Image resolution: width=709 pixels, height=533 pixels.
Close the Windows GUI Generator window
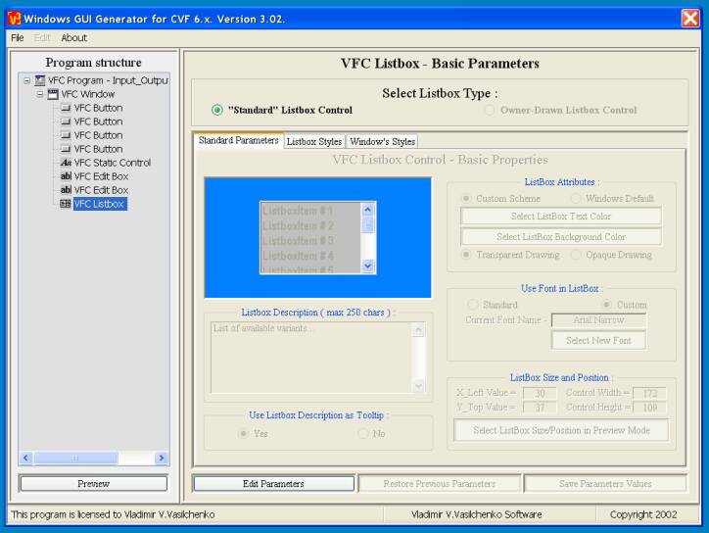pos(690,19)
